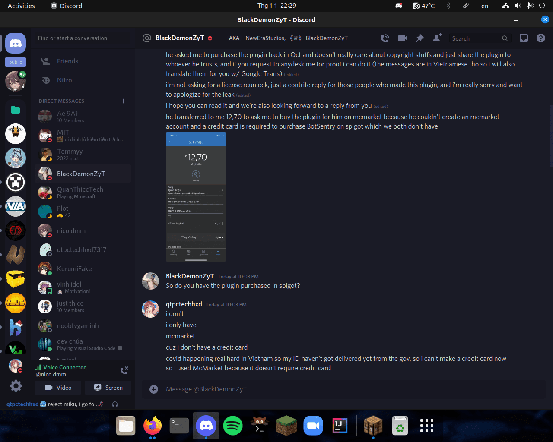
Task: Open the Discord inbox
Action: pos(524,38)
